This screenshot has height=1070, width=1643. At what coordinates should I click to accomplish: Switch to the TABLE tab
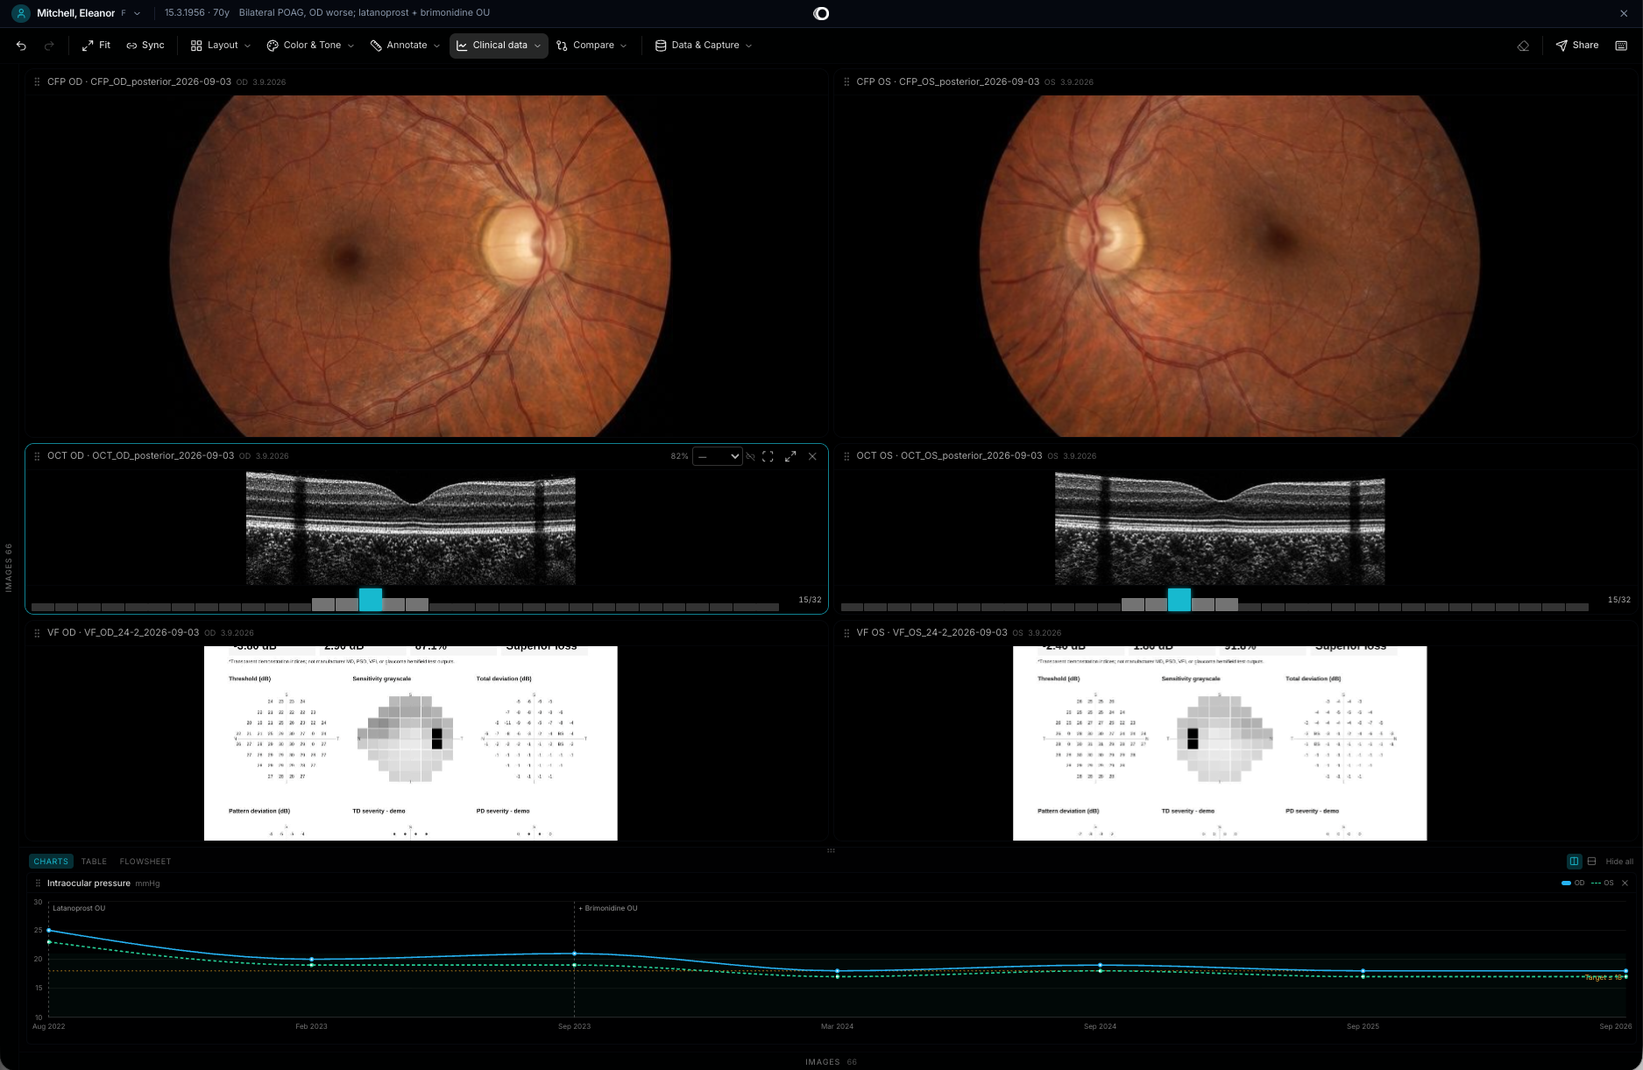(x=94, y=862)
